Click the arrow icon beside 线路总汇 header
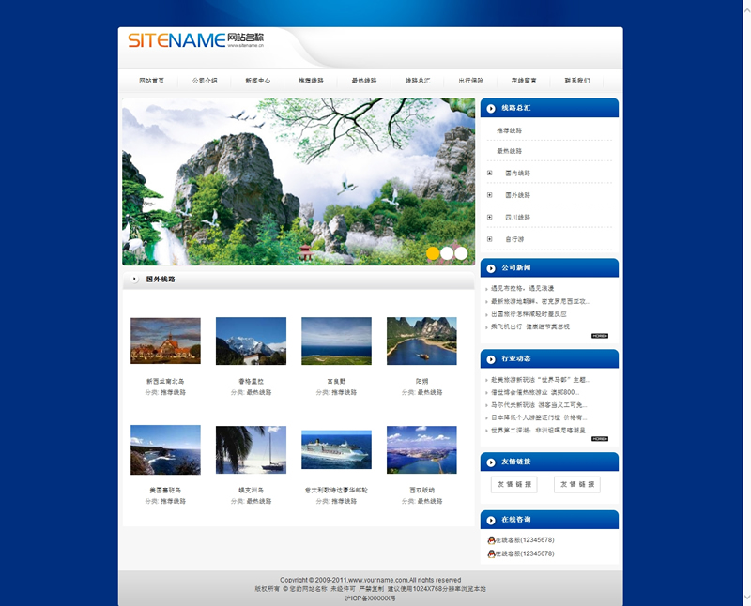The width and height of the screenshot is (751, 606). point(491,109)
